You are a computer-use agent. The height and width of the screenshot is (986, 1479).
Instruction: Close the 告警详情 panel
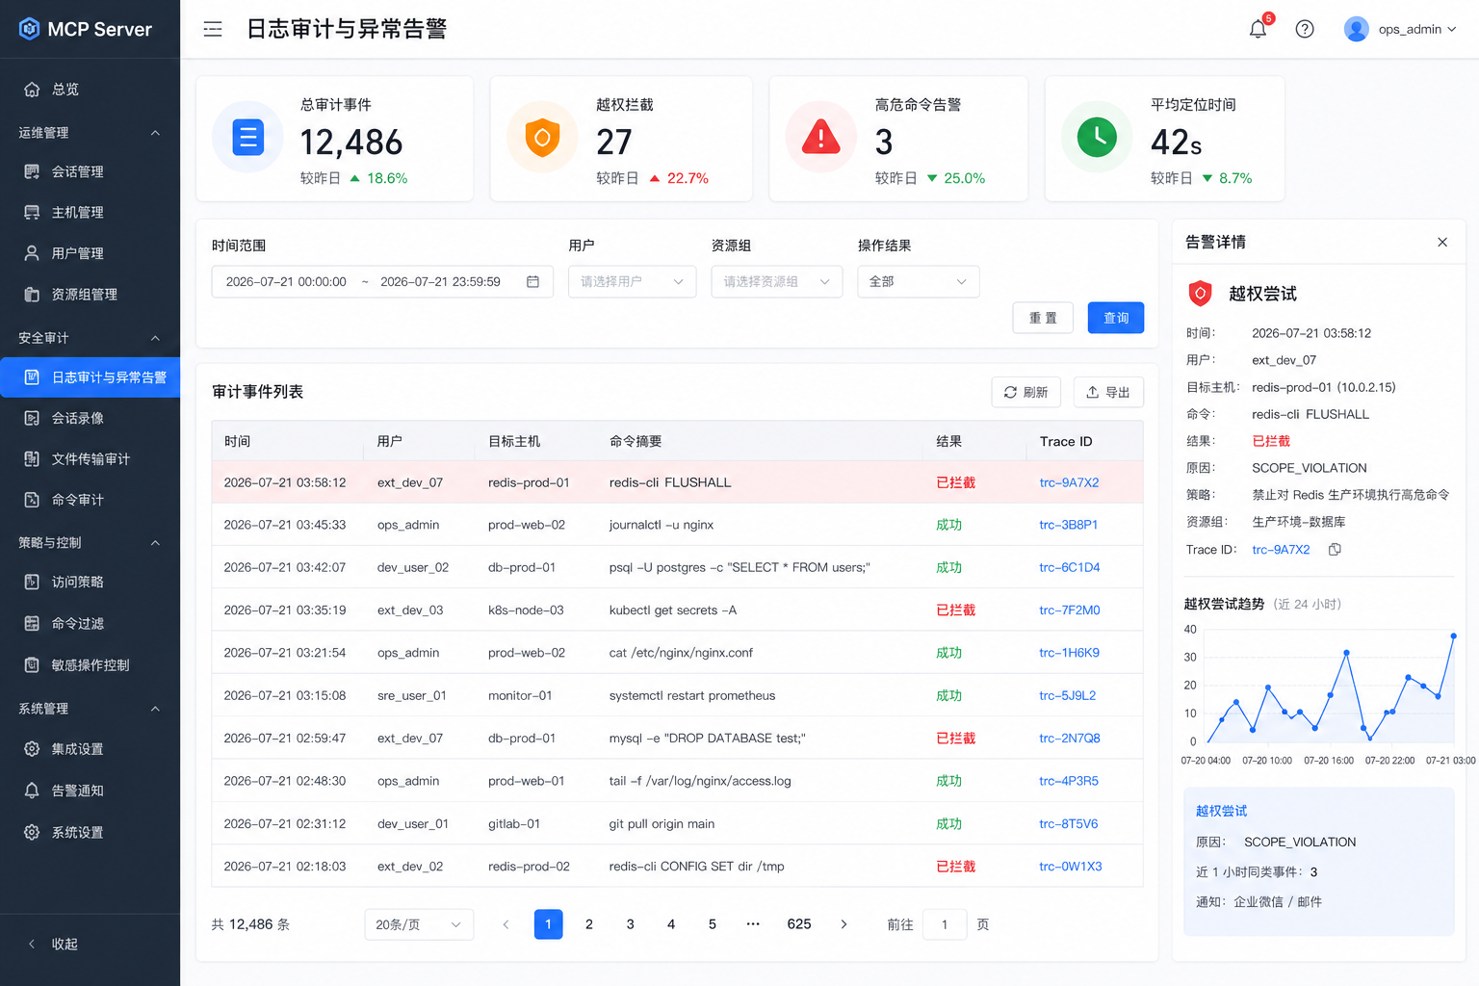(x=1442, y=242)
